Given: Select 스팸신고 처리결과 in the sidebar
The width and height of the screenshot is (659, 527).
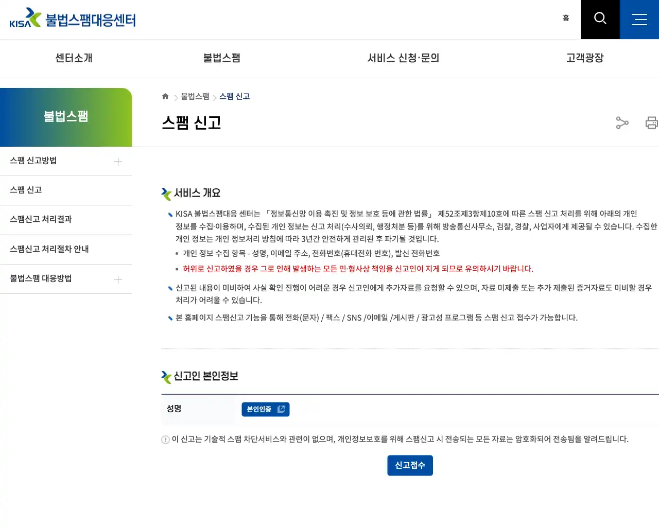Looking at the screenshot, I should [40, 219].
